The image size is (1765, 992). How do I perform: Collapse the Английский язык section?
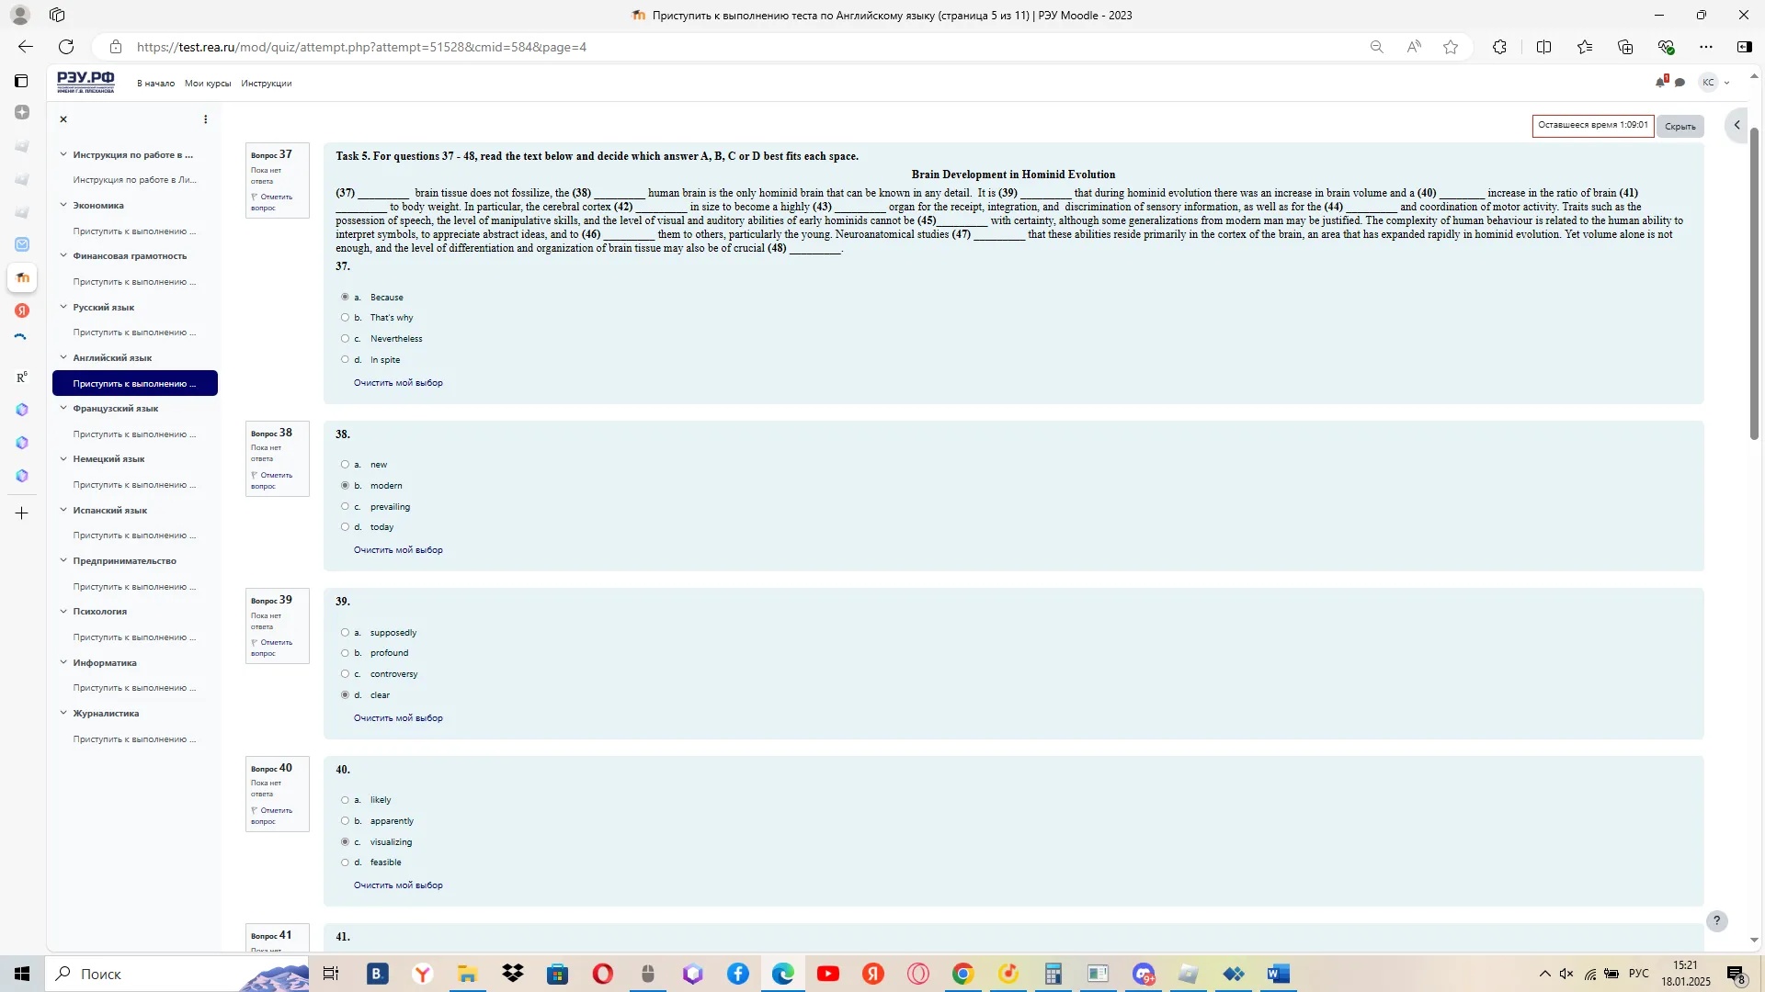63,358
